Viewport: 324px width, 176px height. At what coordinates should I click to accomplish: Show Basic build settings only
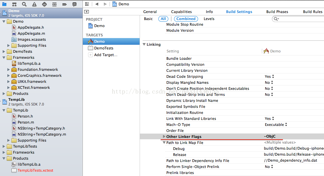click(148, 19)
